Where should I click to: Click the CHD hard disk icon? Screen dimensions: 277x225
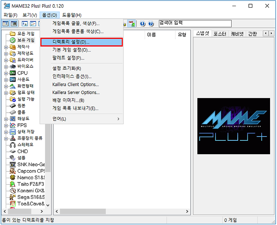click(x=13, y=152)
